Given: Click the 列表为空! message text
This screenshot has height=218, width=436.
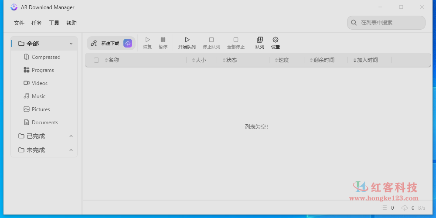Looking at the screenshot, I should 256,127.
